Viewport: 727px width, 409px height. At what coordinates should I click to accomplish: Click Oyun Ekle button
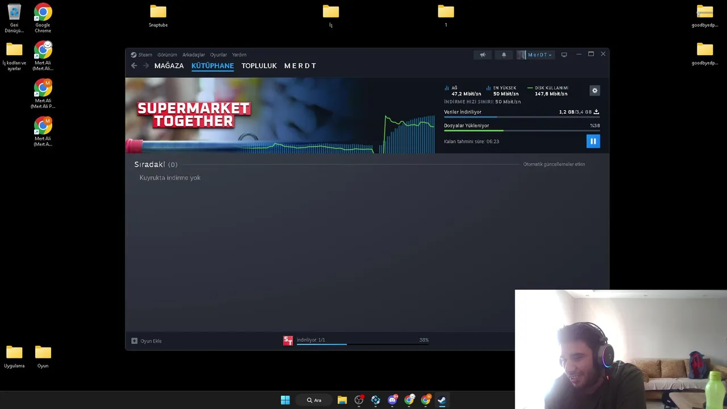pos(147,341)
